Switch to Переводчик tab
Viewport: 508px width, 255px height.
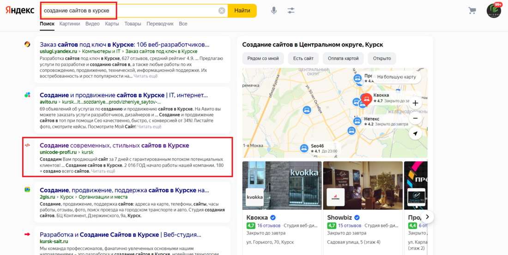tap(160, 24)
